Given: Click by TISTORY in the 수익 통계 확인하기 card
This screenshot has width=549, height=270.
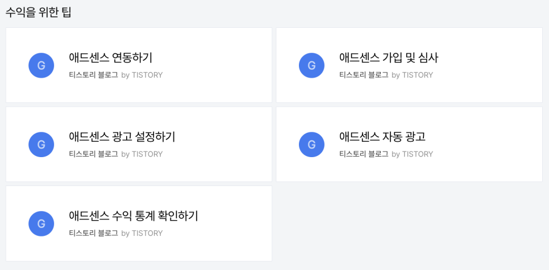Looking at the screenshot, I should (142, 233).
